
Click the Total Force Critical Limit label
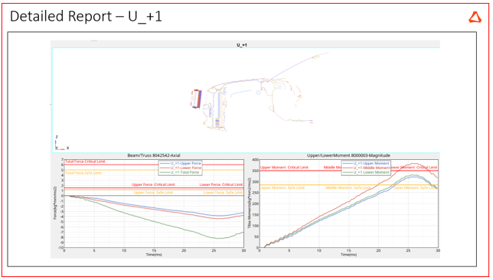click(85, 161)
